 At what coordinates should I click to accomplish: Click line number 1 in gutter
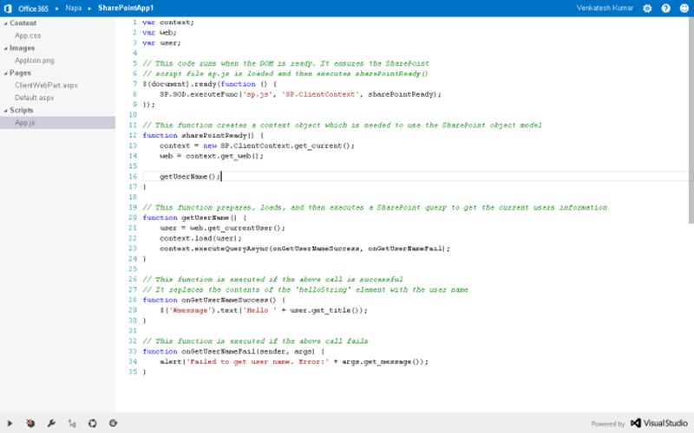[134, 23]
